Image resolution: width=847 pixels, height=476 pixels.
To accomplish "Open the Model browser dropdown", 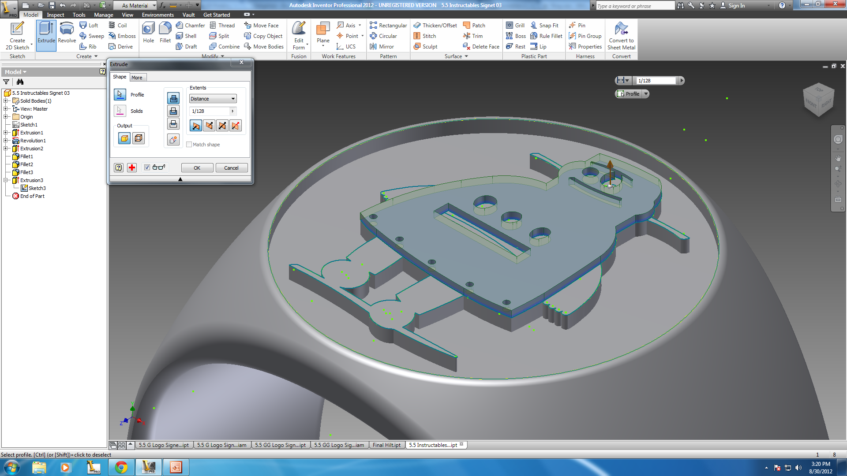I will click(x=16, y=72).
